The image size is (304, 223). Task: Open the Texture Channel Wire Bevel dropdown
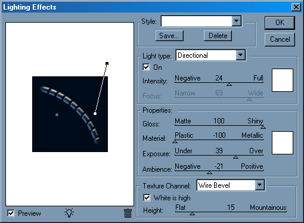coord(260,185)
